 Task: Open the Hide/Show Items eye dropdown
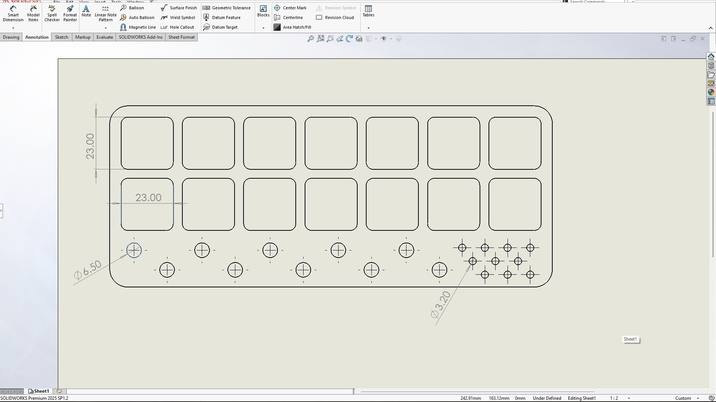click(x=391, y=39)
